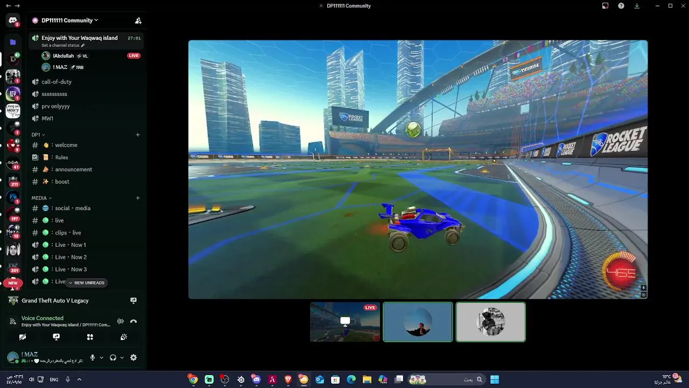Create channel in DP1 category
This screenshot has height=388, width=689.
point(138,135)
